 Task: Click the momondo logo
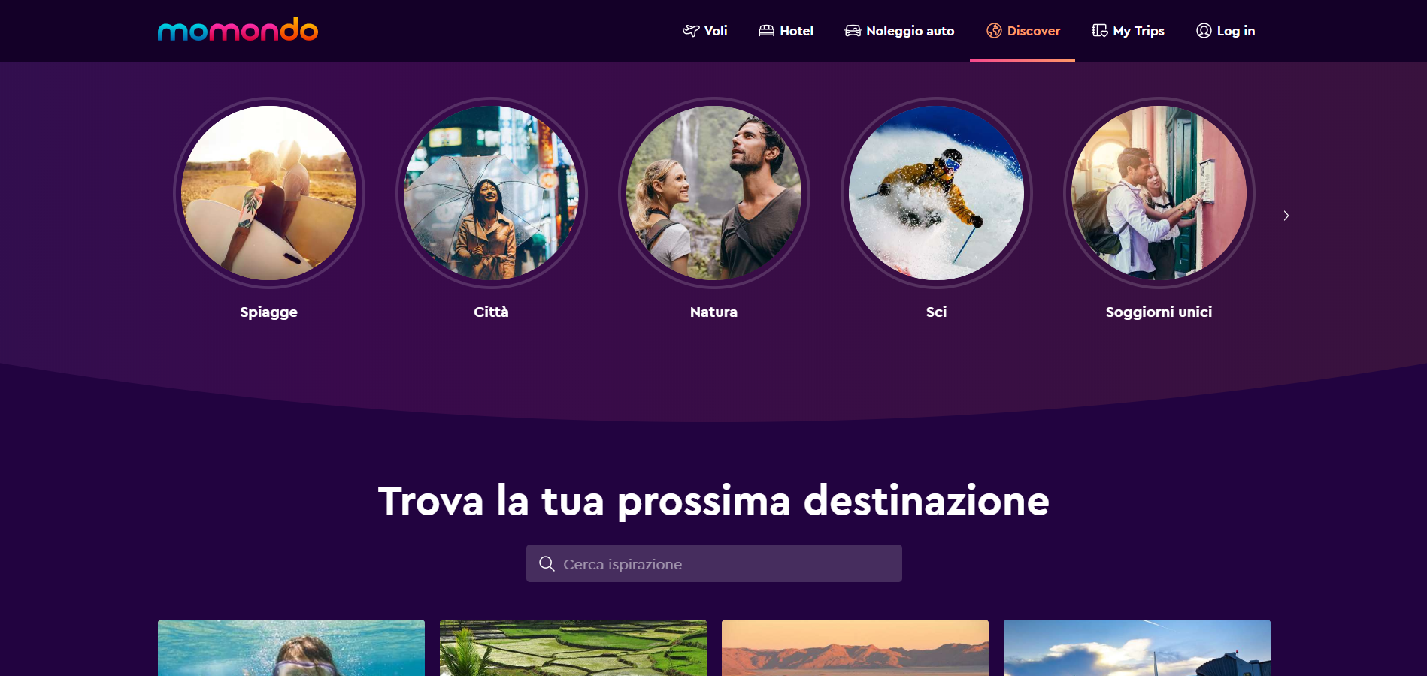[238, 30]
